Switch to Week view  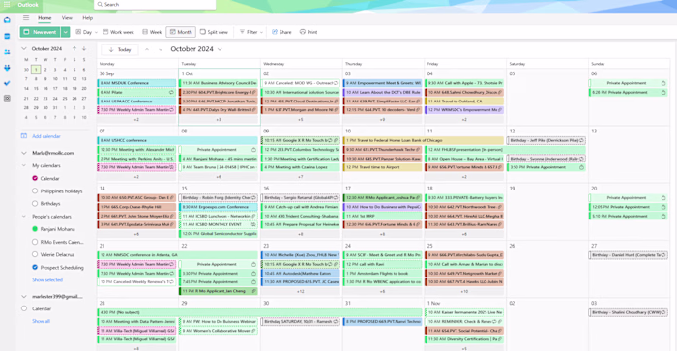(x=152, y=32)
